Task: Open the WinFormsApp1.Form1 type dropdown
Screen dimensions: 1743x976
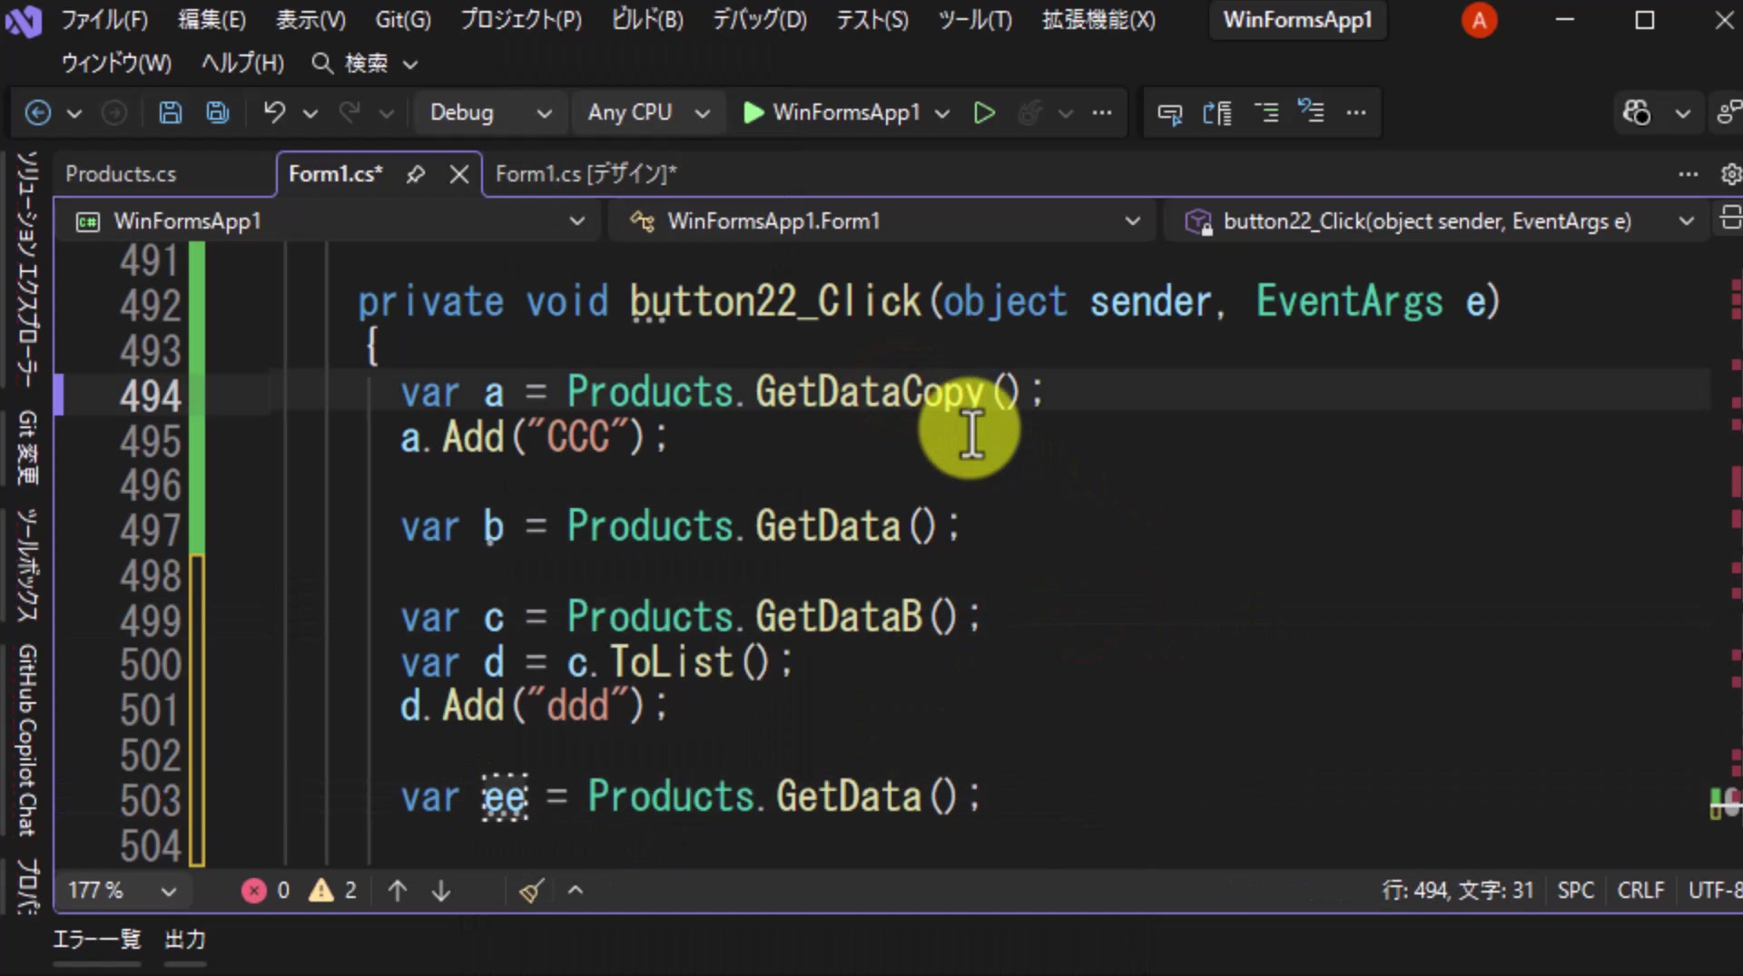Action: [885, 221]
